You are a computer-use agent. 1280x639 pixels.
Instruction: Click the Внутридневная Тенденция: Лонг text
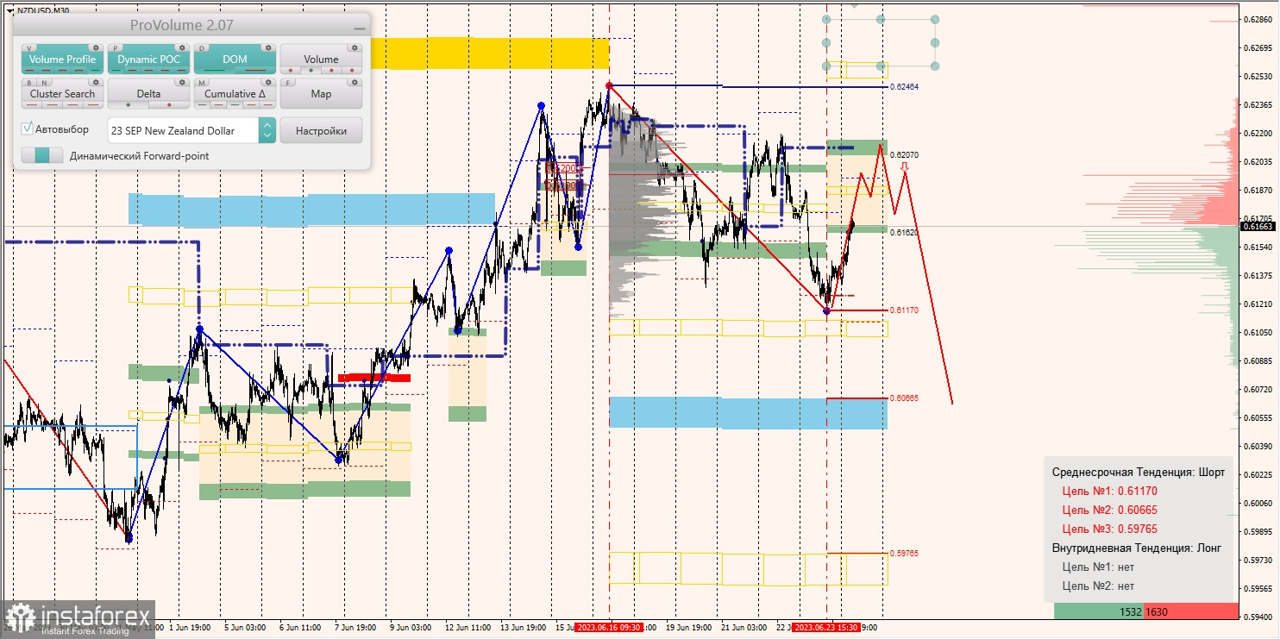(1137, 548)
